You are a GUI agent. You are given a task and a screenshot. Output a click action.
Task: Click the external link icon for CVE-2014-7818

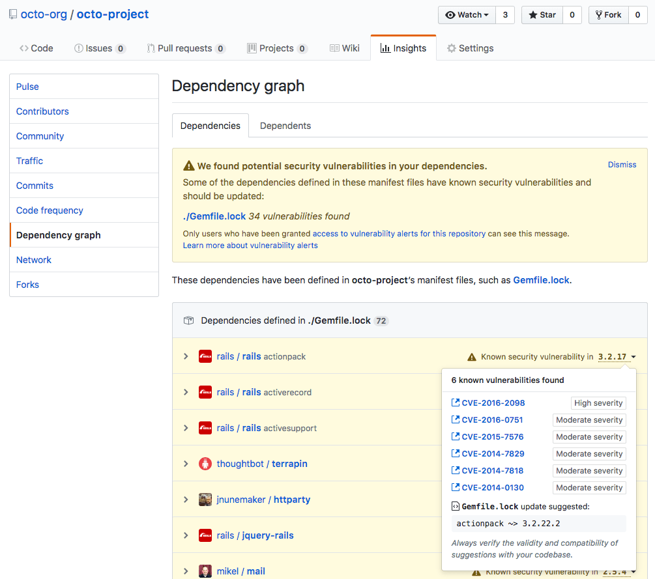tap(456, 470)
